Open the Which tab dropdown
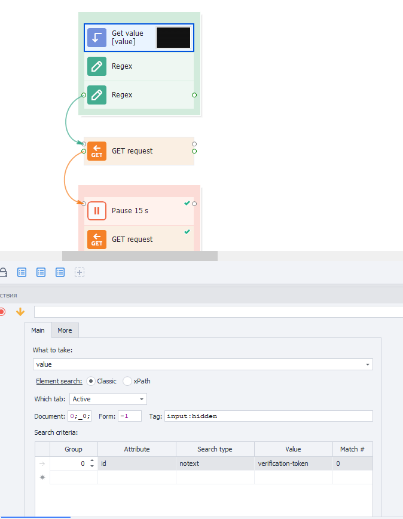The image size is (403, 519). tap(142, 399)
